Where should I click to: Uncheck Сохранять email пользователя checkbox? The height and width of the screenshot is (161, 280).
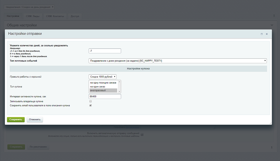coord(91,105)
